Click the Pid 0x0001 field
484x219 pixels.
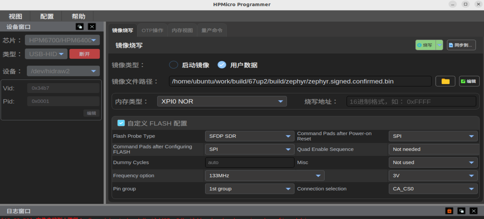[63, 101]
